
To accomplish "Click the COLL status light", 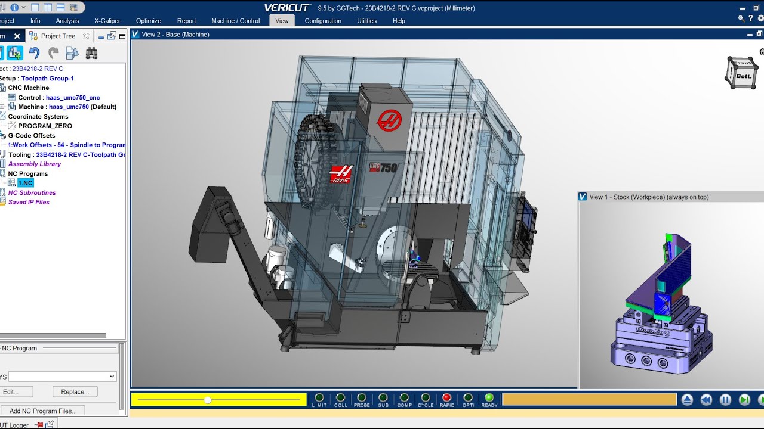I will click(x=341, y=397).
